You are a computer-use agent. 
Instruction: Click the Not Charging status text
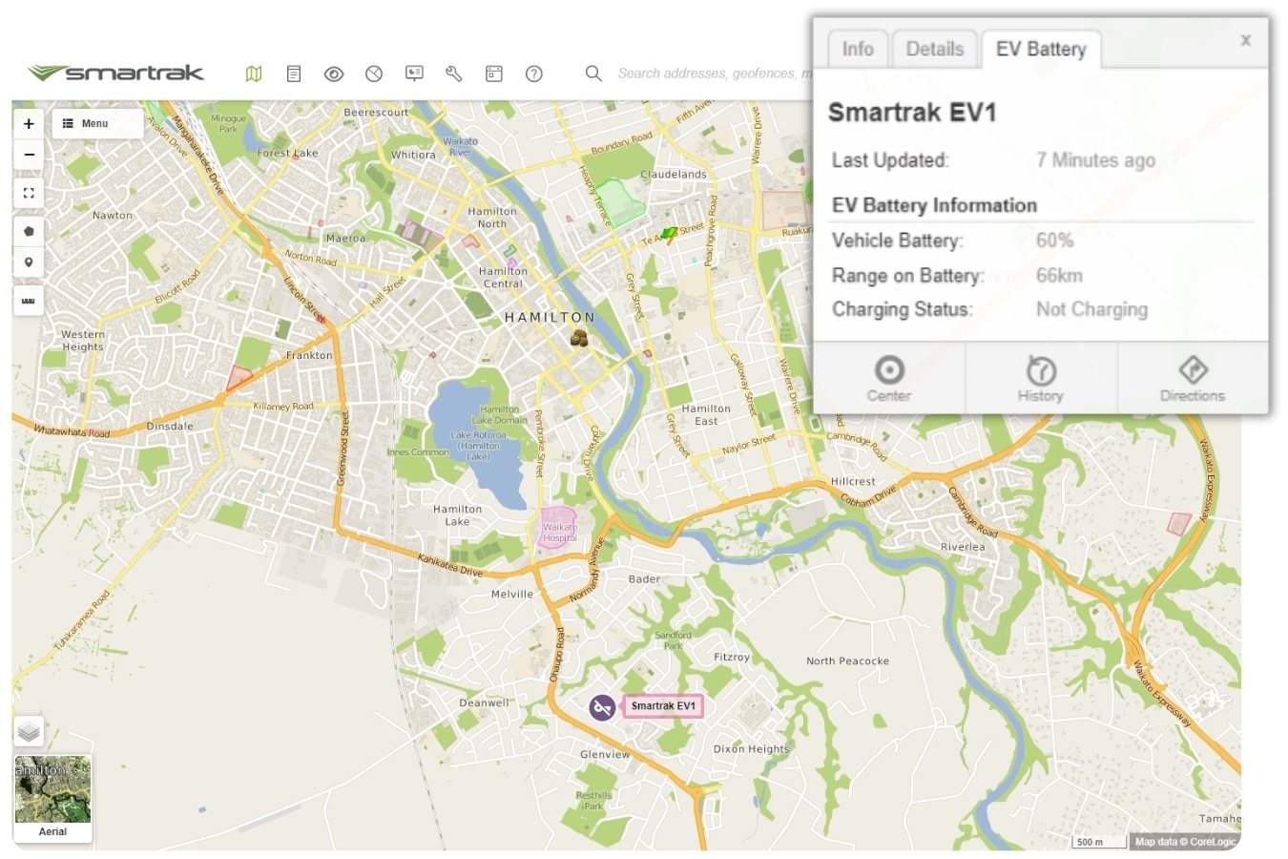[1092, 309]
